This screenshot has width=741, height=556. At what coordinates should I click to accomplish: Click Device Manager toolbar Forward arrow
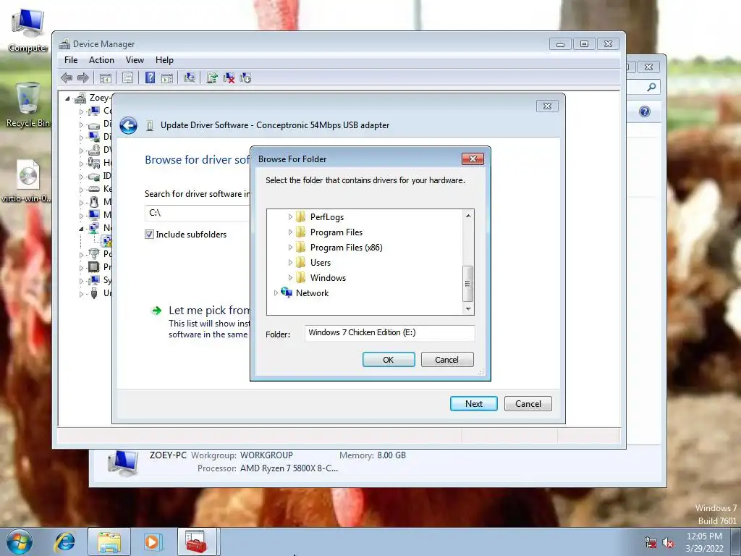[x=82, y=78]
